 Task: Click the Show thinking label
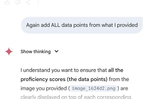[35, 52]
